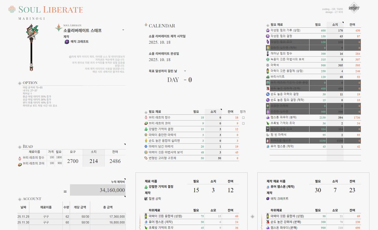Click the diamond icon beside the BEAD heading

pyautogui.click(x=20, y=147)
